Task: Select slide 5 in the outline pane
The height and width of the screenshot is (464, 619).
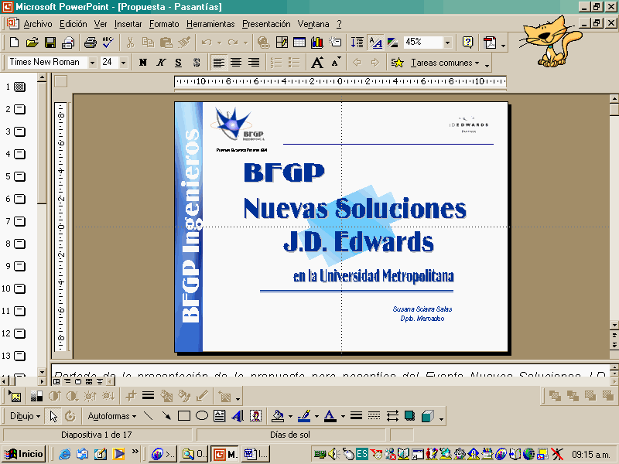Action: coord(20,176)
